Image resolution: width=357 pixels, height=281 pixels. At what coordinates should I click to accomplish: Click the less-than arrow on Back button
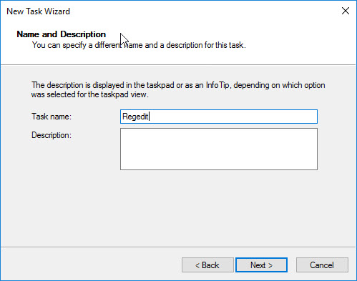pyautogui.click(x=197, y=265)
